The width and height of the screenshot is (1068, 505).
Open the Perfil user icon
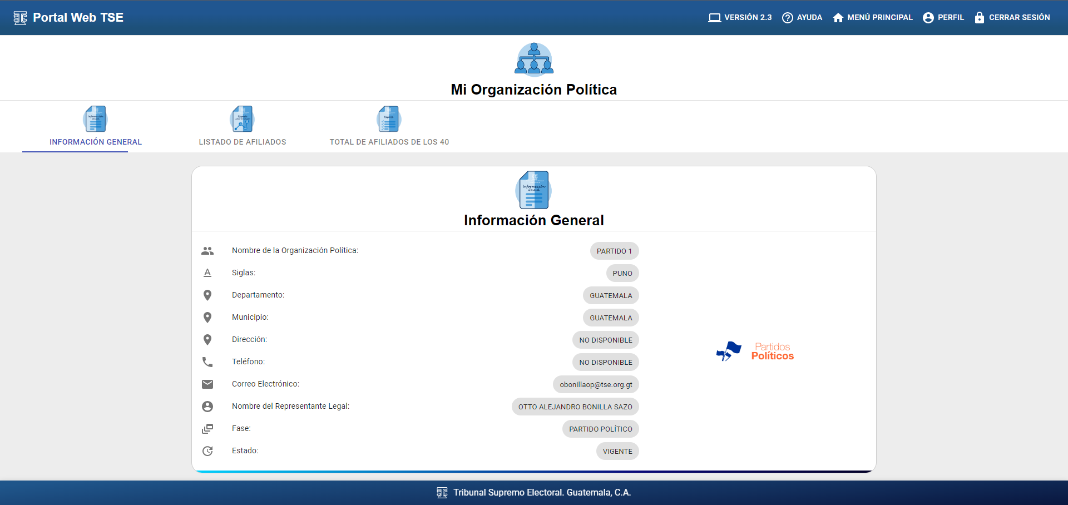[x=928, y=18]
